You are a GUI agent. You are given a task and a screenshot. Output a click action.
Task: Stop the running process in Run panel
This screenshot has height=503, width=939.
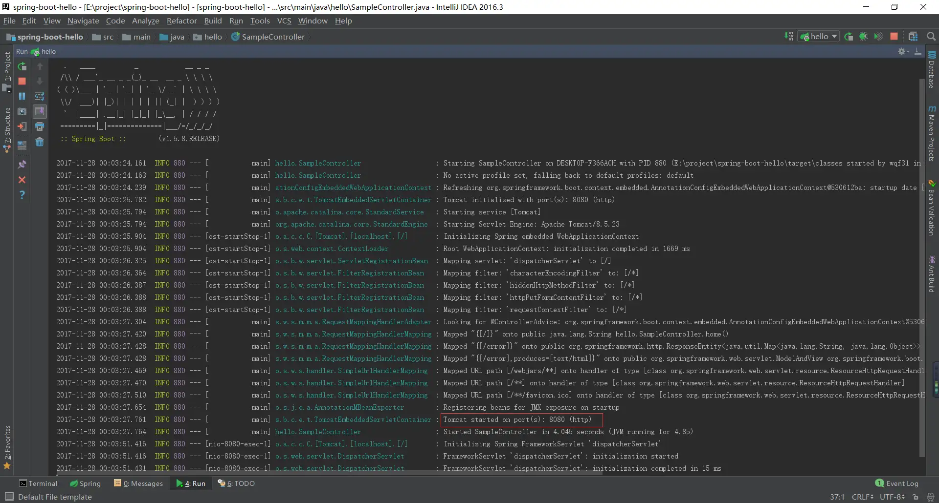tap(22, 81)
